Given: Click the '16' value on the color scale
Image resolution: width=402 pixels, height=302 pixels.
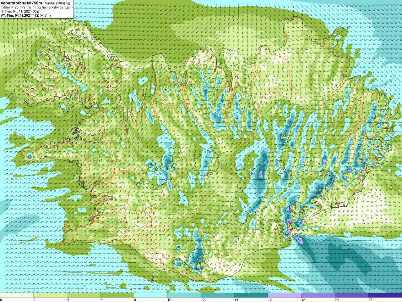Looking at the screenshot, I should 270,300.
